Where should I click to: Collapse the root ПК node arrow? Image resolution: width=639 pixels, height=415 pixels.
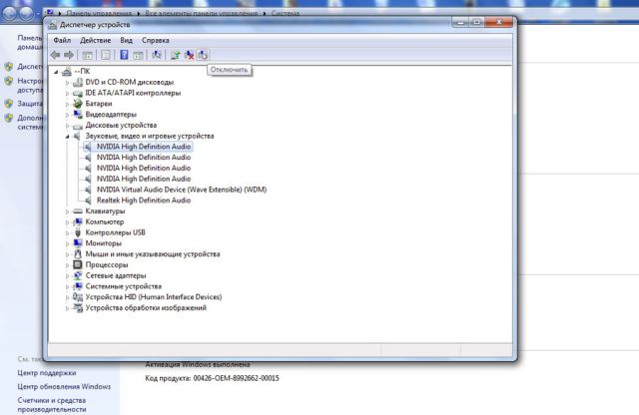coord(56,72)
